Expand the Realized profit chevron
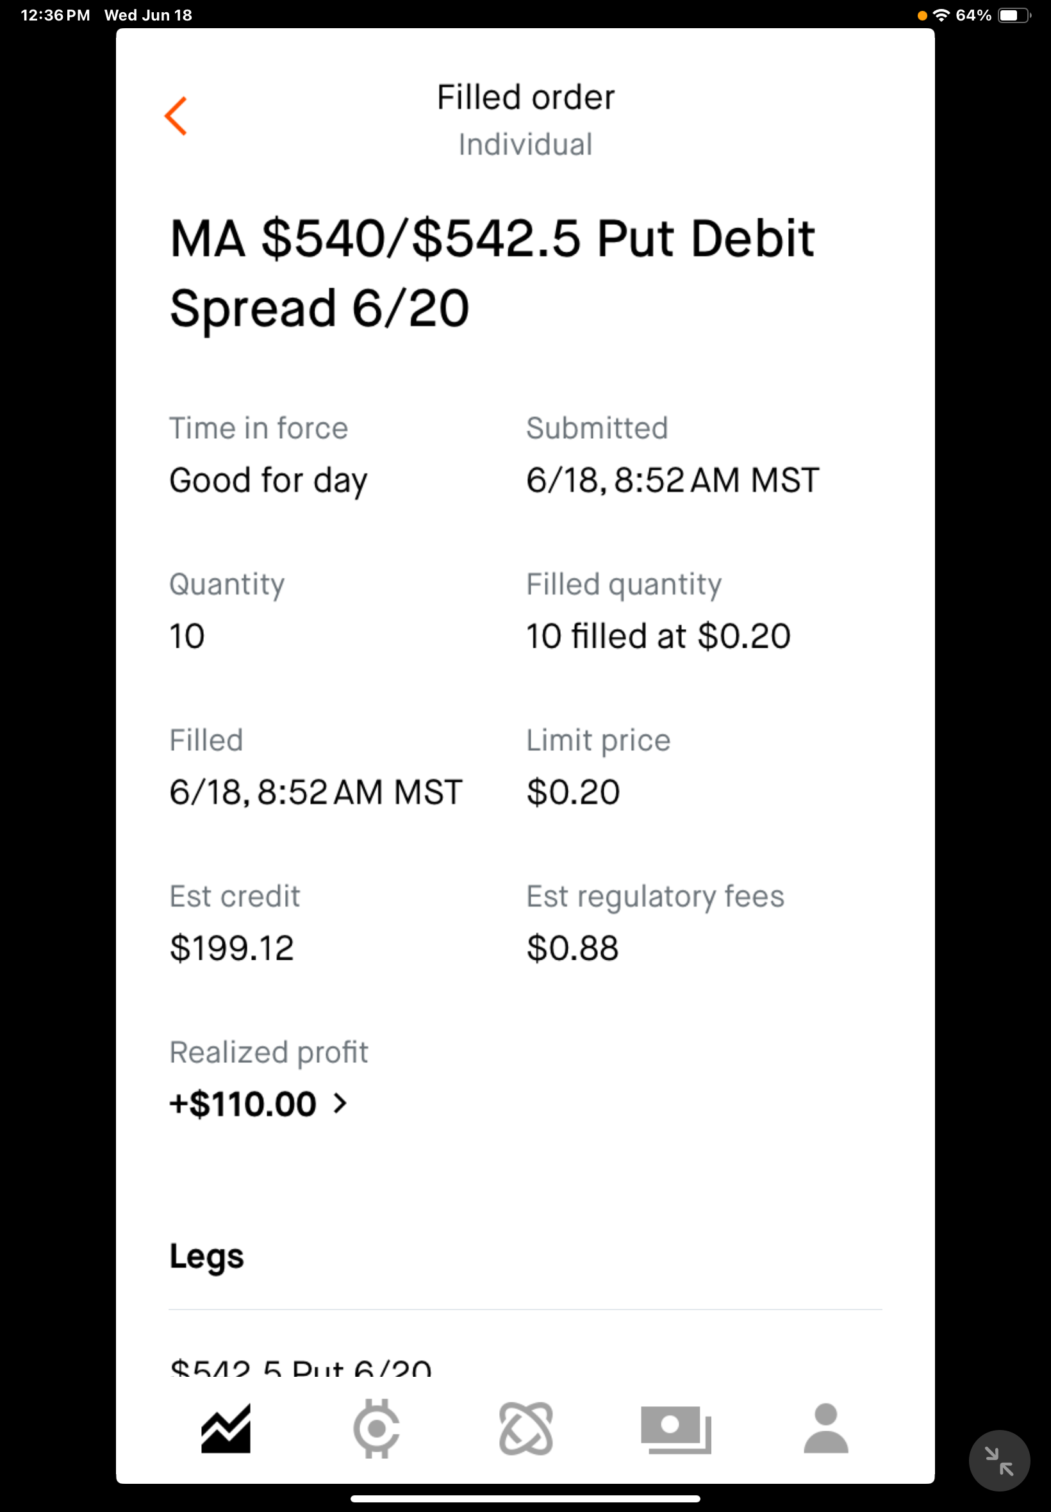Image resolution: width=1051 pixels, height=1512 pixels. 340,1103
